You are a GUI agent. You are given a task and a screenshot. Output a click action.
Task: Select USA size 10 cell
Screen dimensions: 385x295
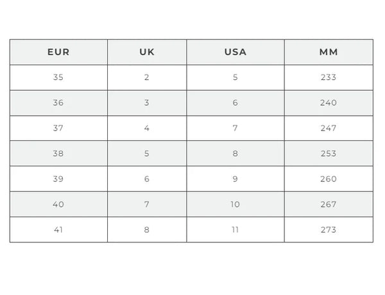[x=235, y=204]
